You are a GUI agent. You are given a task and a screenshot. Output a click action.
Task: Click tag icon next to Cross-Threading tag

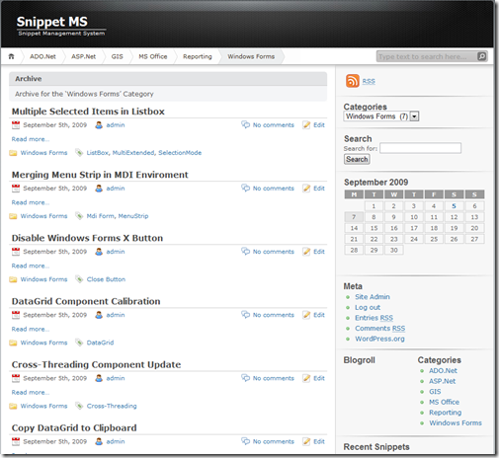(79, 406)
